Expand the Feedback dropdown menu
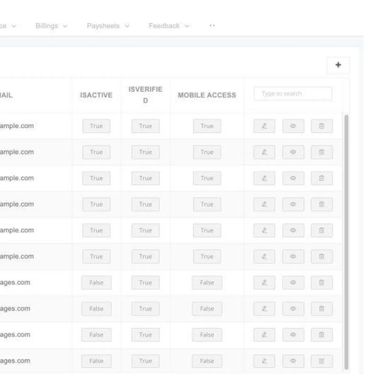377x391 pixels. pyautogui.click(x=169, y=26)
